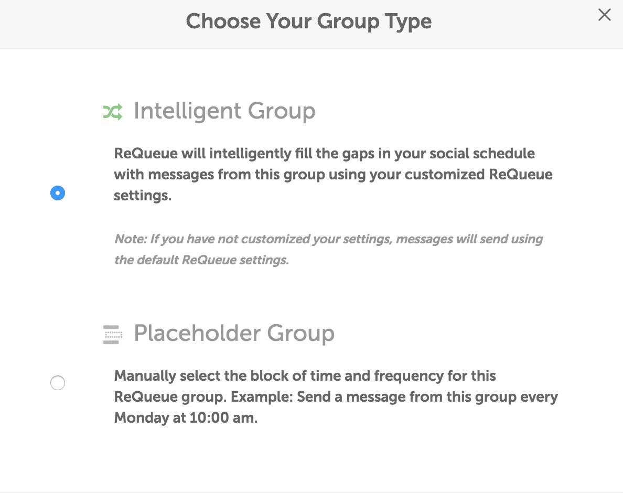Screen dimensions: 623x494
Task: Close the Choose Your Group Type dialog
Action: click(x=604, y=15)
